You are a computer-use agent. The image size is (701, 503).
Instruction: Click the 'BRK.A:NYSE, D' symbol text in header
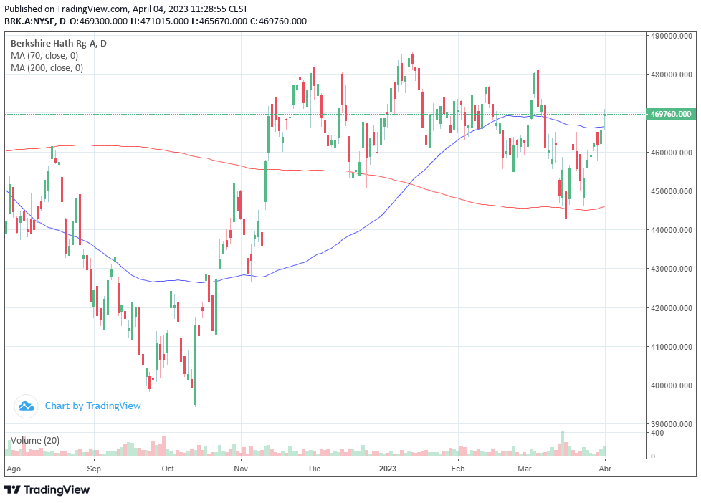click(x=35, y=21)
